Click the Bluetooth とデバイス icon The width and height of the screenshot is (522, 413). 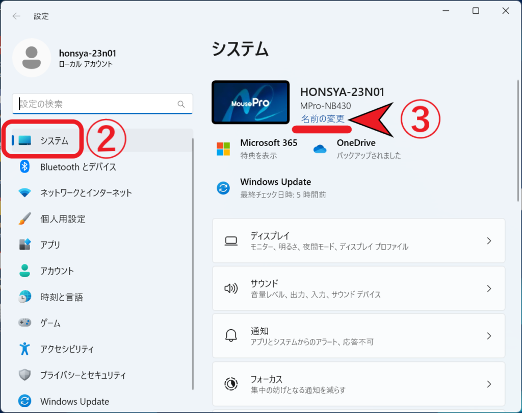(24, 166)
